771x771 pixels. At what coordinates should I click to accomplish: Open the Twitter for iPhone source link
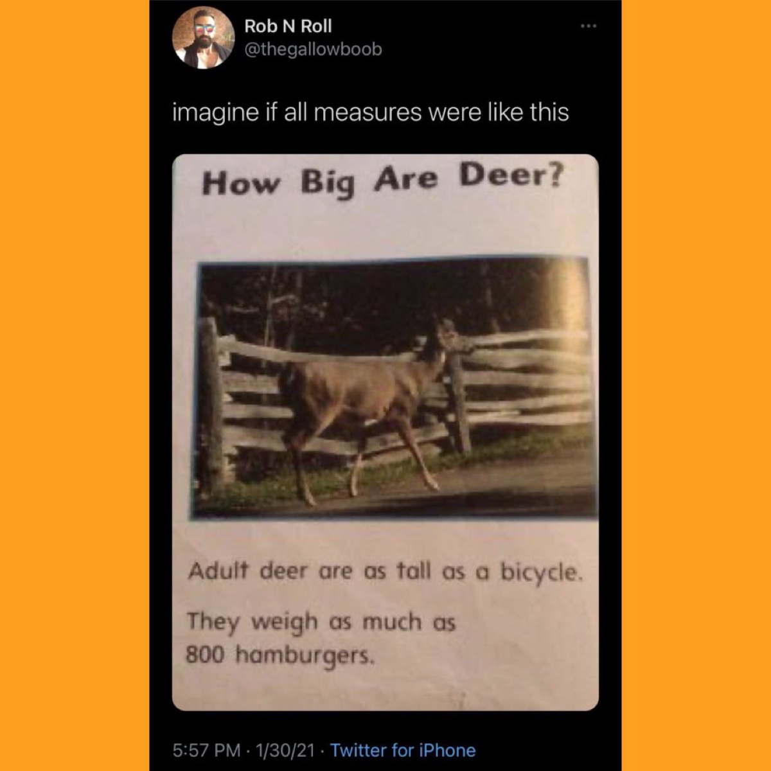point(403,750)
